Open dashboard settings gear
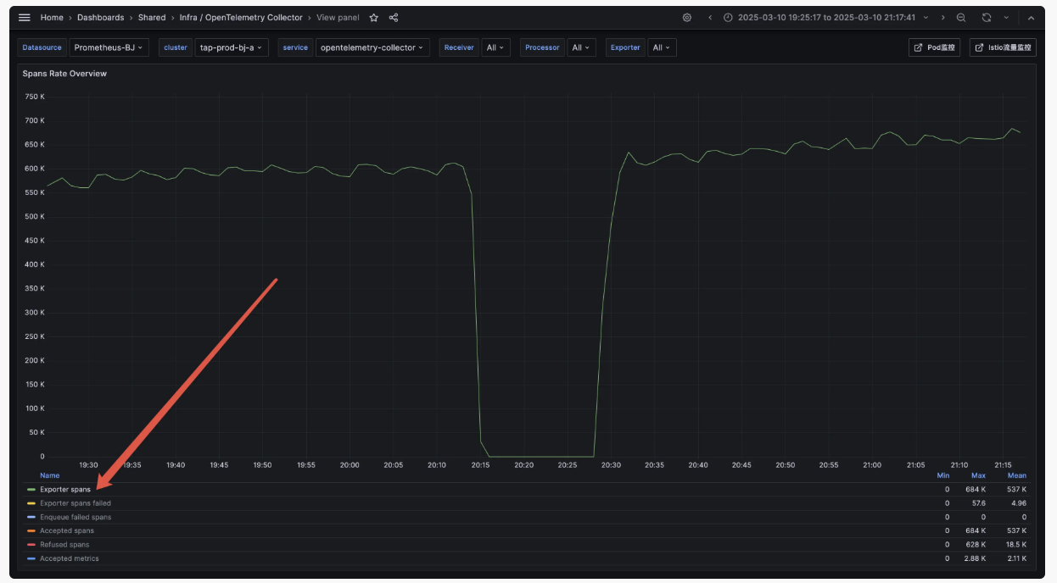The height and width of the screenshot is (583, 1057). (687, 18)
